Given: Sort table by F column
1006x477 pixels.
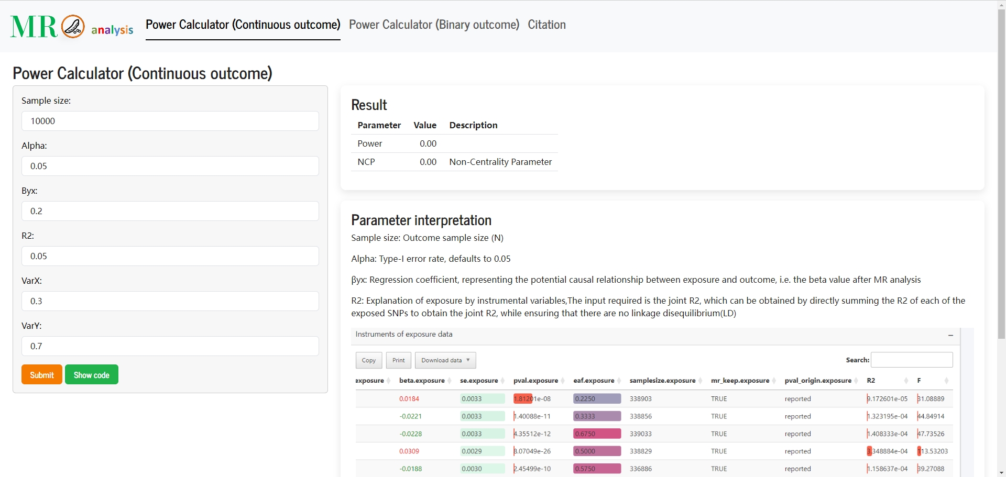Looking at the screenshot, I should (933, 381).
